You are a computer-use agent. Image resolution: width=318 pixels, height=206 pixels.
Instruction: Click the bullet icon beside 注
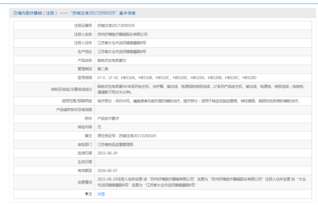point(87,194)
